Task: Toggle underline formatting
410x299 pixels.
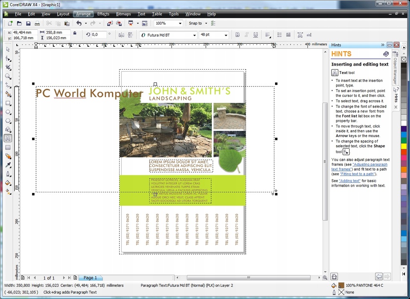Action: 255,35
